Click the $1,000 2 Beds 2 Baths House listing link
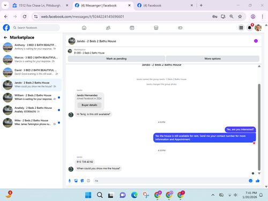The height and width of the screenshot is (201, 268). (x=89, y=53)
